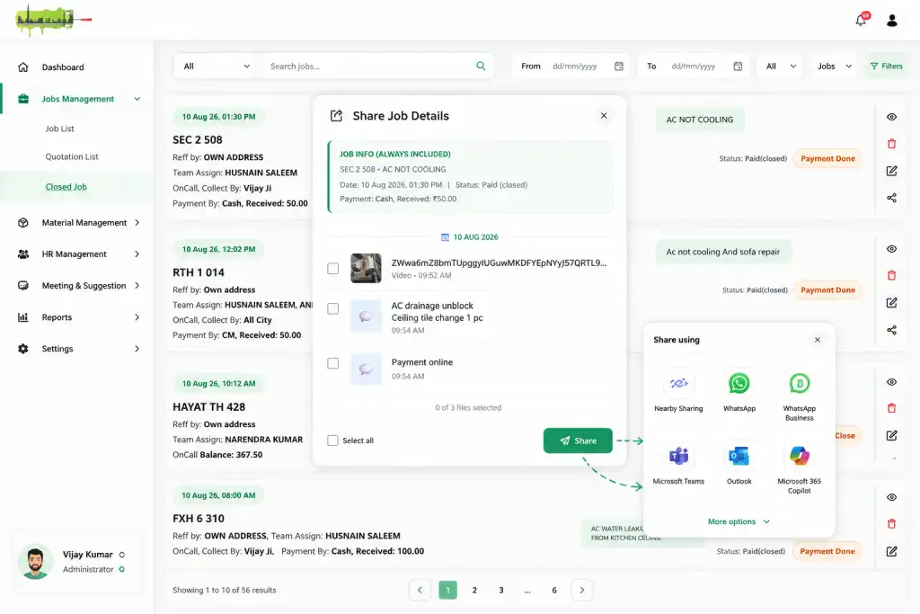Check the AC drainage unblock note checkbox
Image resolution: width=920 pixels, height=614 pixels.
click(x=332, y=308)
